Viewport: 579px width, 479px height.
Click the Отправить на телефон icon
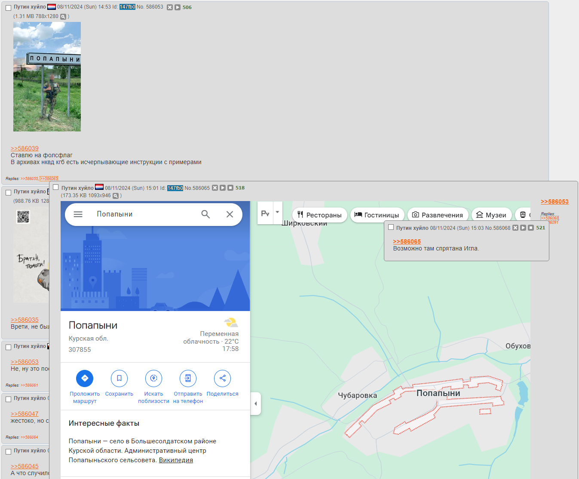(x=188, y=378)
